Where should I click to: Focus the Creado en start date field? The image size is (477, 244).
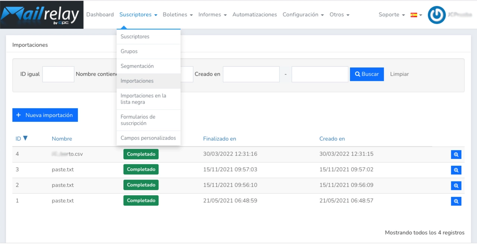point(251,74)
